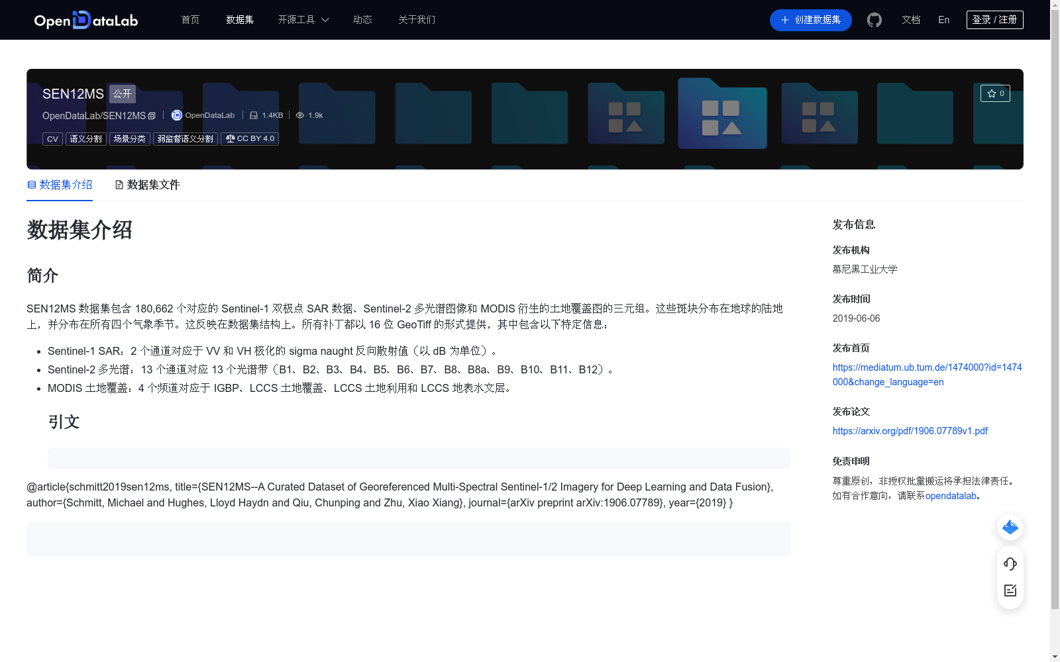This screenshot has width=1060, height=662.
Task: Open the 关于我们 menu item
Action: (x=416, y=20)
